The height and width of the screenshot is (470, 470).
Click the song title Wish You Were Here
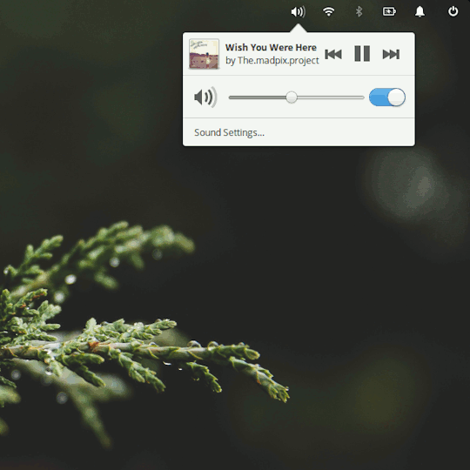pos(271,47)
